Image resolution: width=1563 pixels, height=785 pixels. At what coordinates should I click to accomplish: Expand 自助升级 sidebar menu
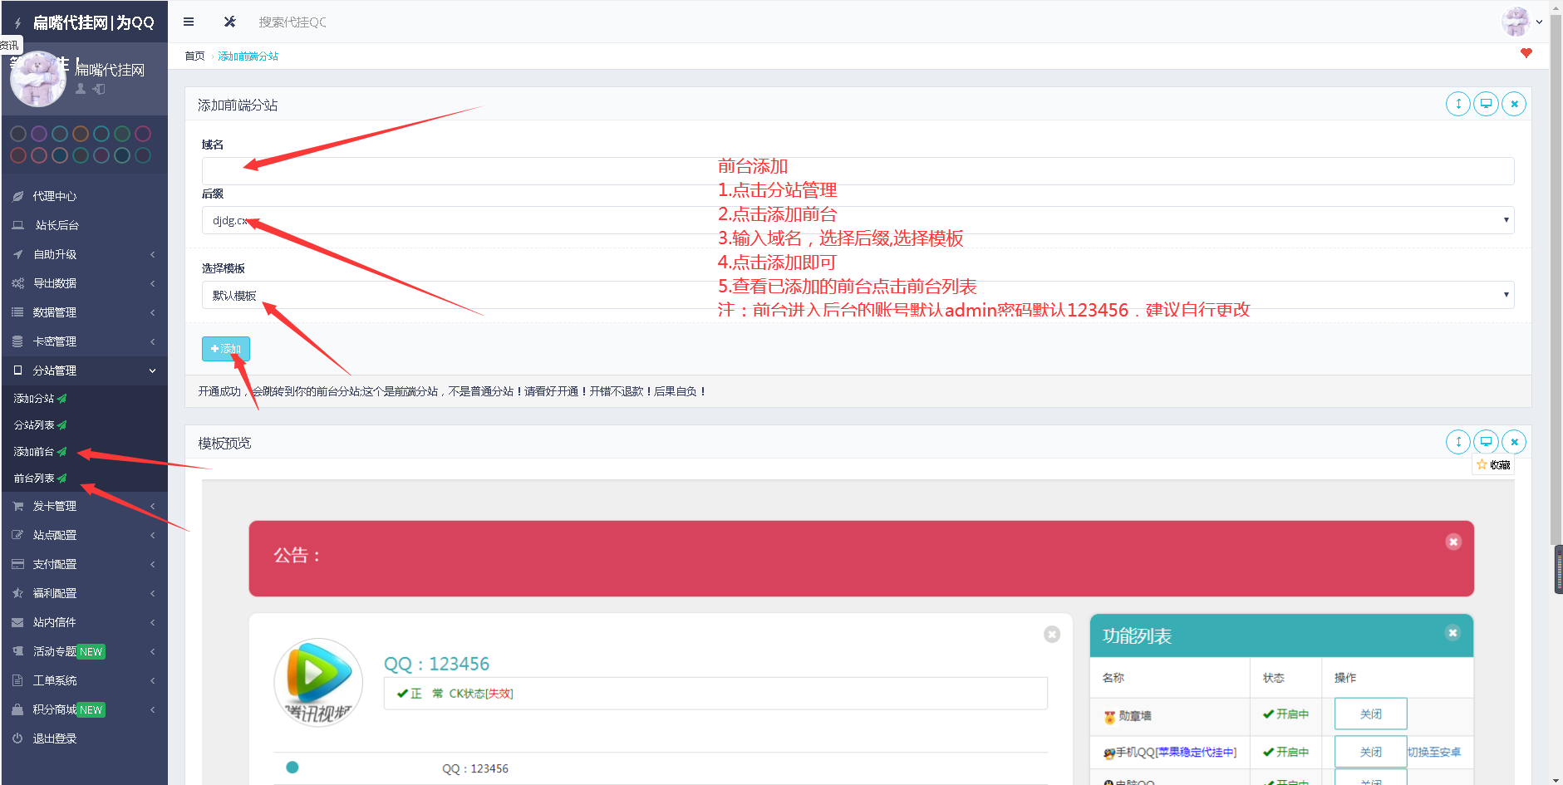click(84, 254)
